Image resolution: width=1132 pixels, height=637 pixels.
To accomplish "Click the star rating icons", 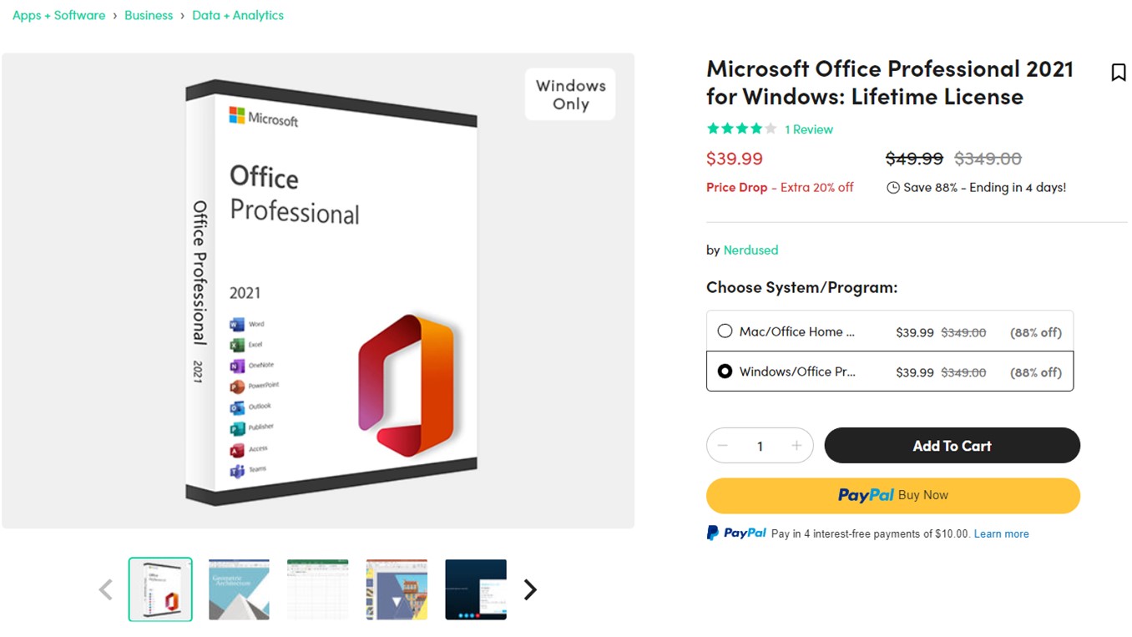I will [741, 129].
